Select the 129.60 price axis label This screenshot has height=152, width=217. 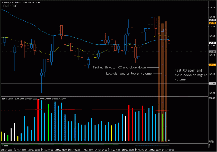pyautogui.click(x=212, y=46)
